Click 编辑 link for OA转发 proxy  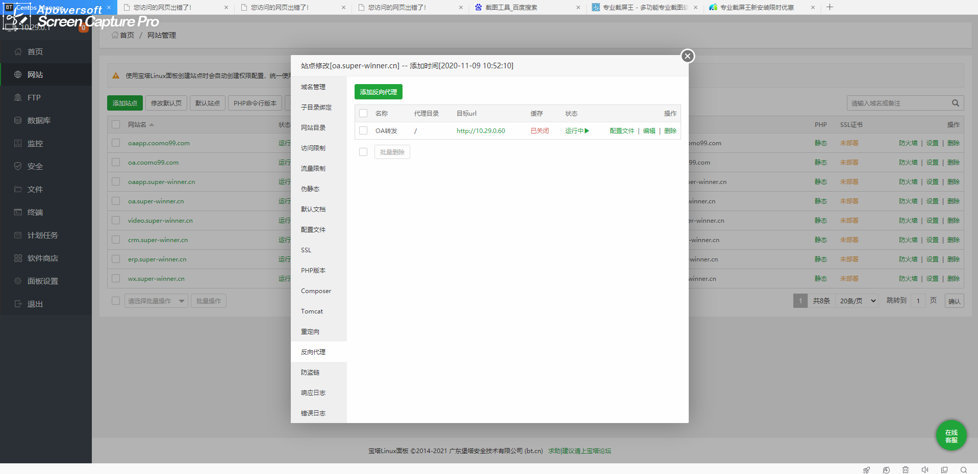point(649,131)
